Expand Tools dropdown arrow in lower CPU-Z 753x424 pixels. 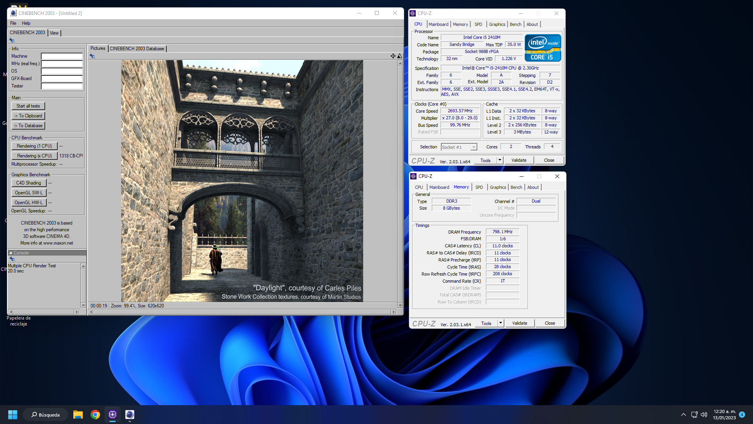(x=500, y=323)
